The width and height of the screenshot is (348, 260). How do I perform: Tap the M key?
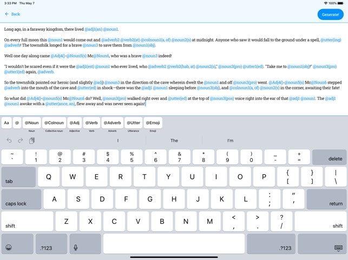tap(210, 221)
